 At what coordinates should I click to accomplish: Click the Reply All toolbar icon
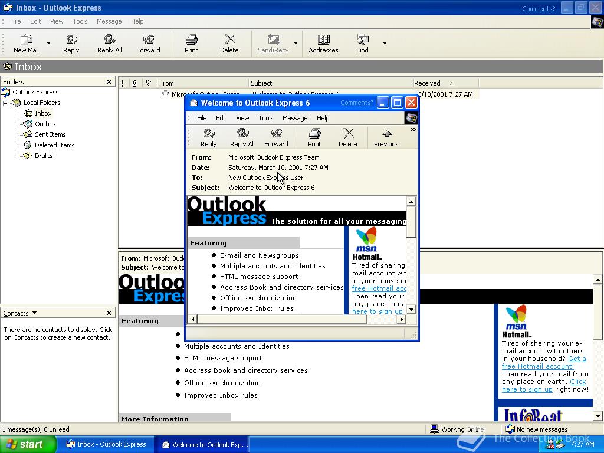109,43
